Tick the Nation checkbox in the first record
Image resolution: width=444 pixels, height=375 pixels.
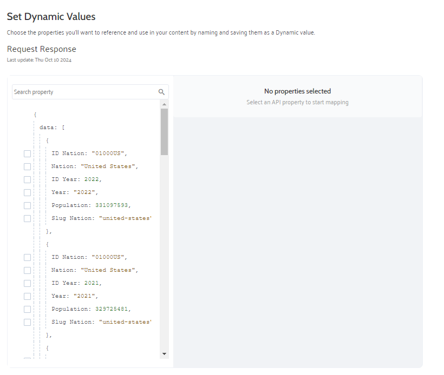27,166
